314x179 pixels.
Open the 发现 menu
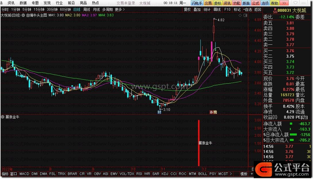click(x=47, y=3)
